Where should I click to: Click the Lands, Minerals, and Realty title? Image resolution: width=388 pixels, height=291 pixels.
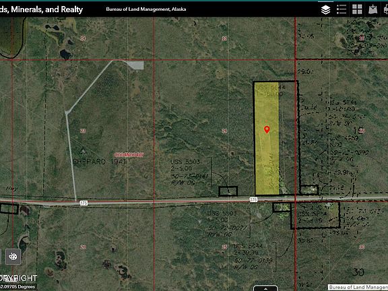[41, 9]
